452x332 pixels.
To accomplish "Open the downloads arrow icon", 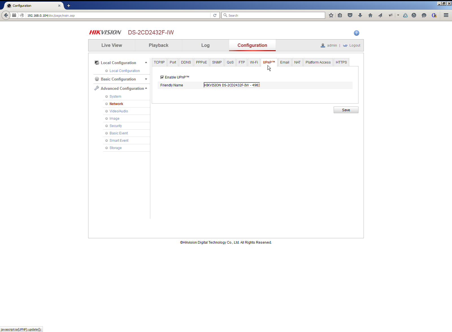I will click(x=360, y=15).
